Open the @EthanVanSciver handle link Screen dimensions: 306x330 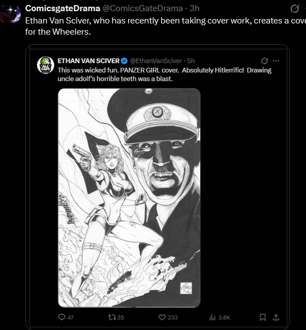(x=156, y=61)
